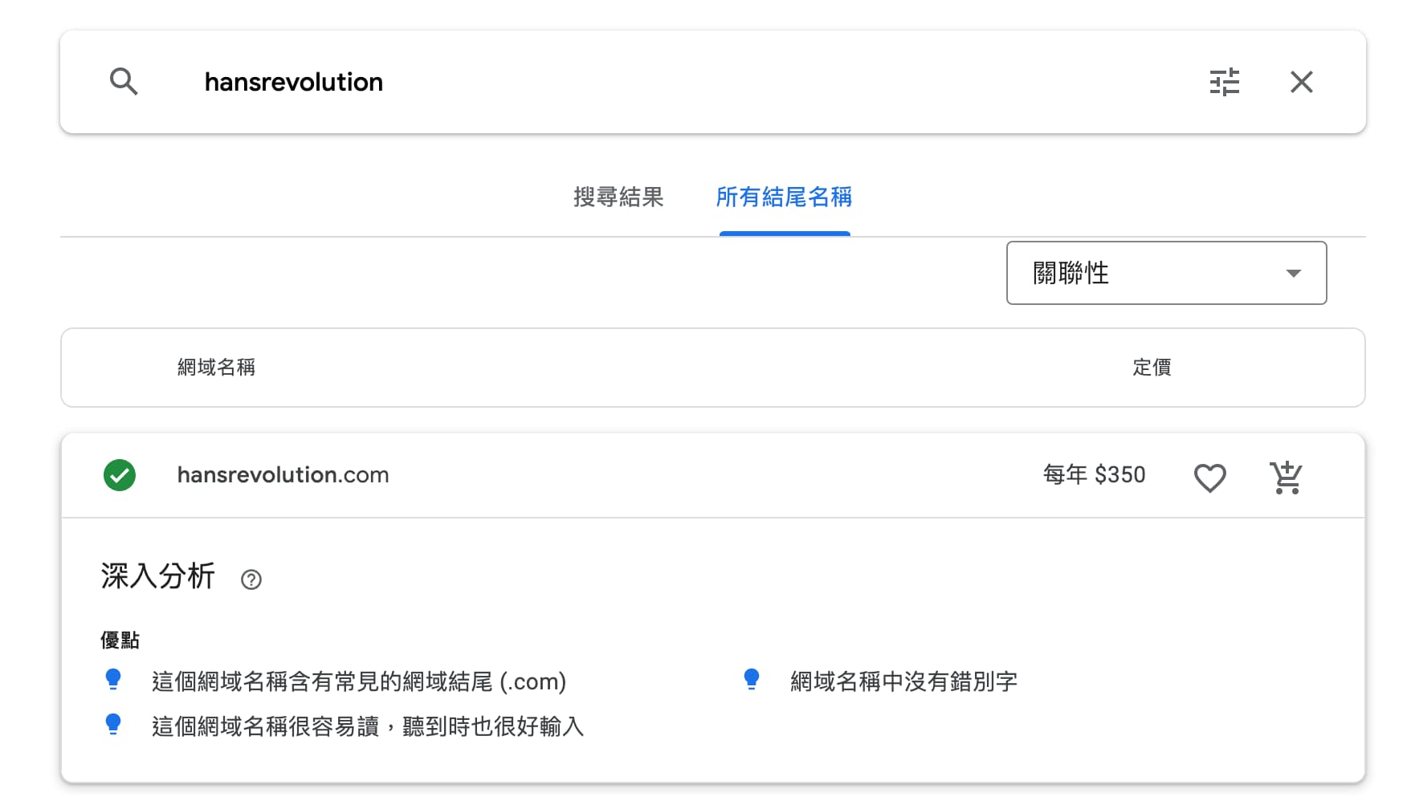Click the 優點 label
Viewport: 1407px width, 801px height.
(x=120, y=640)
